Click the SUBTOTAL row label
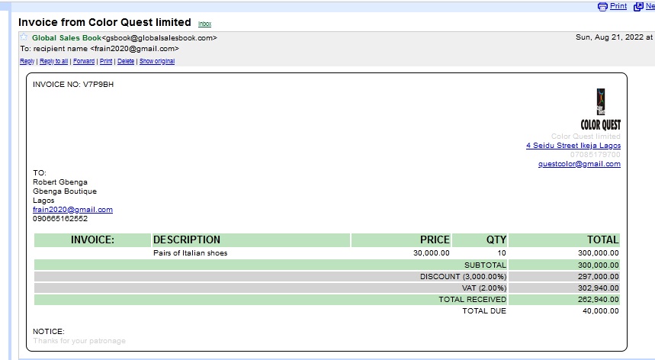The image size is (655, 360). point(485,265)
